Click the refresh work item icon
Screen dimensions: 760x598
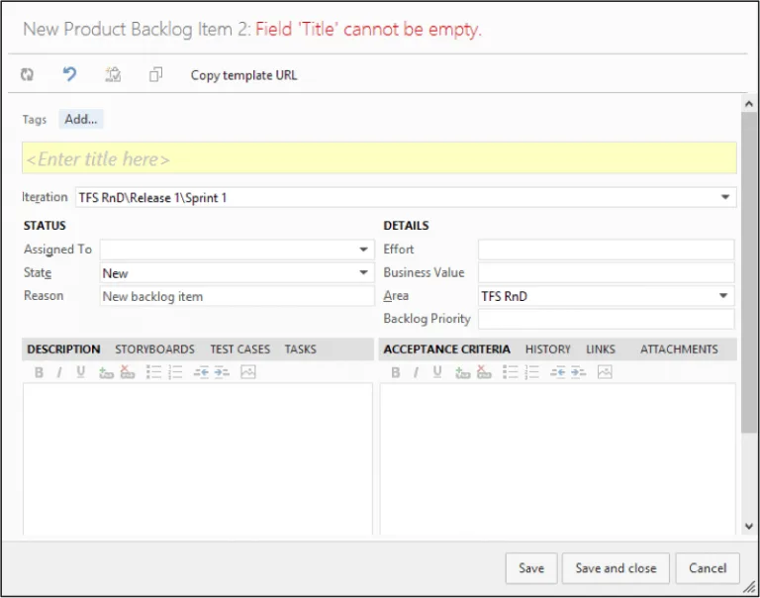click(27, 74)
